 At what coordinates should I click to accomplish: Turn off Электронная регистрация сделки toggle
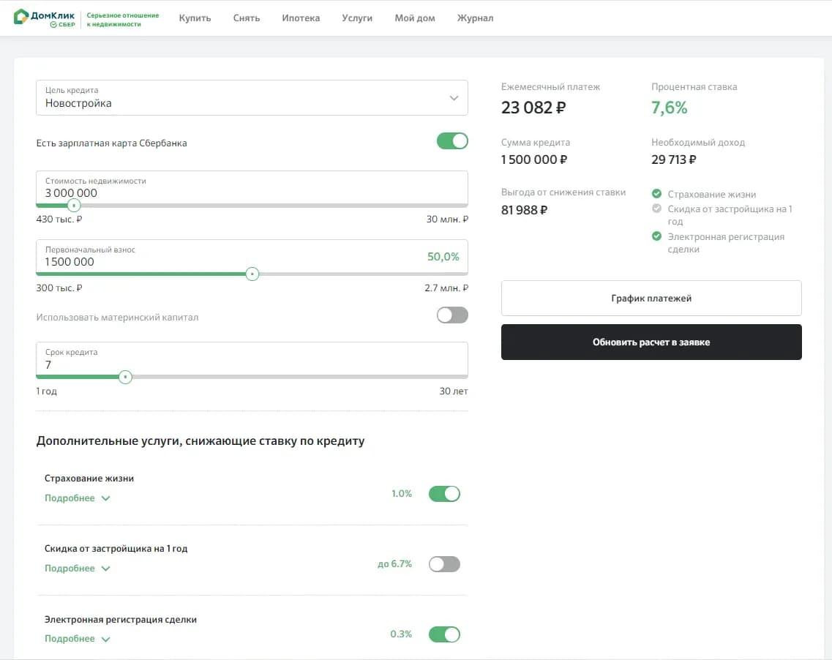pos(444,634)
